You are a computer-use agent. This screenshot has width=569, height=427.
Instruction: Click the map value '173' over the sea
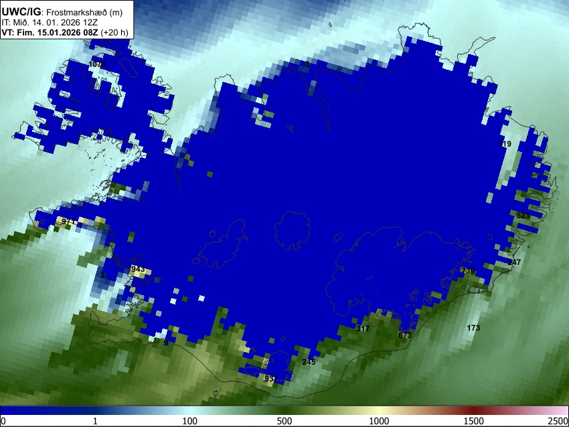[x=473, y=327]
